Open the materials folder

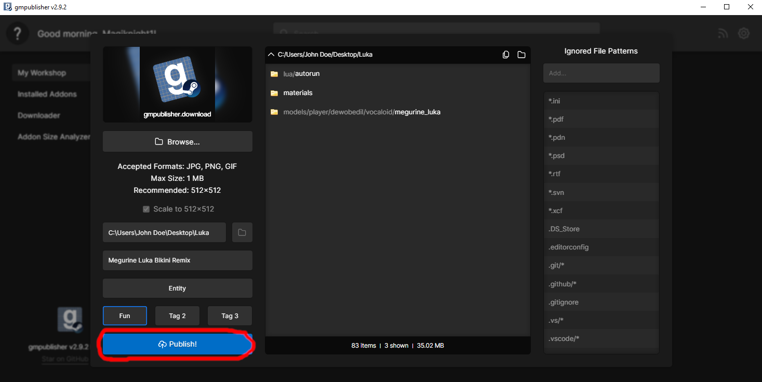point(398,93)
